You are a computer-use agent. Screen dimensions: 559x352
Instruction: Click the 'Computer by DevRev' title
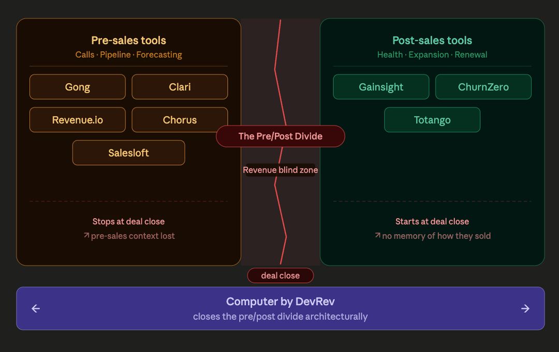tap(280, 301)
